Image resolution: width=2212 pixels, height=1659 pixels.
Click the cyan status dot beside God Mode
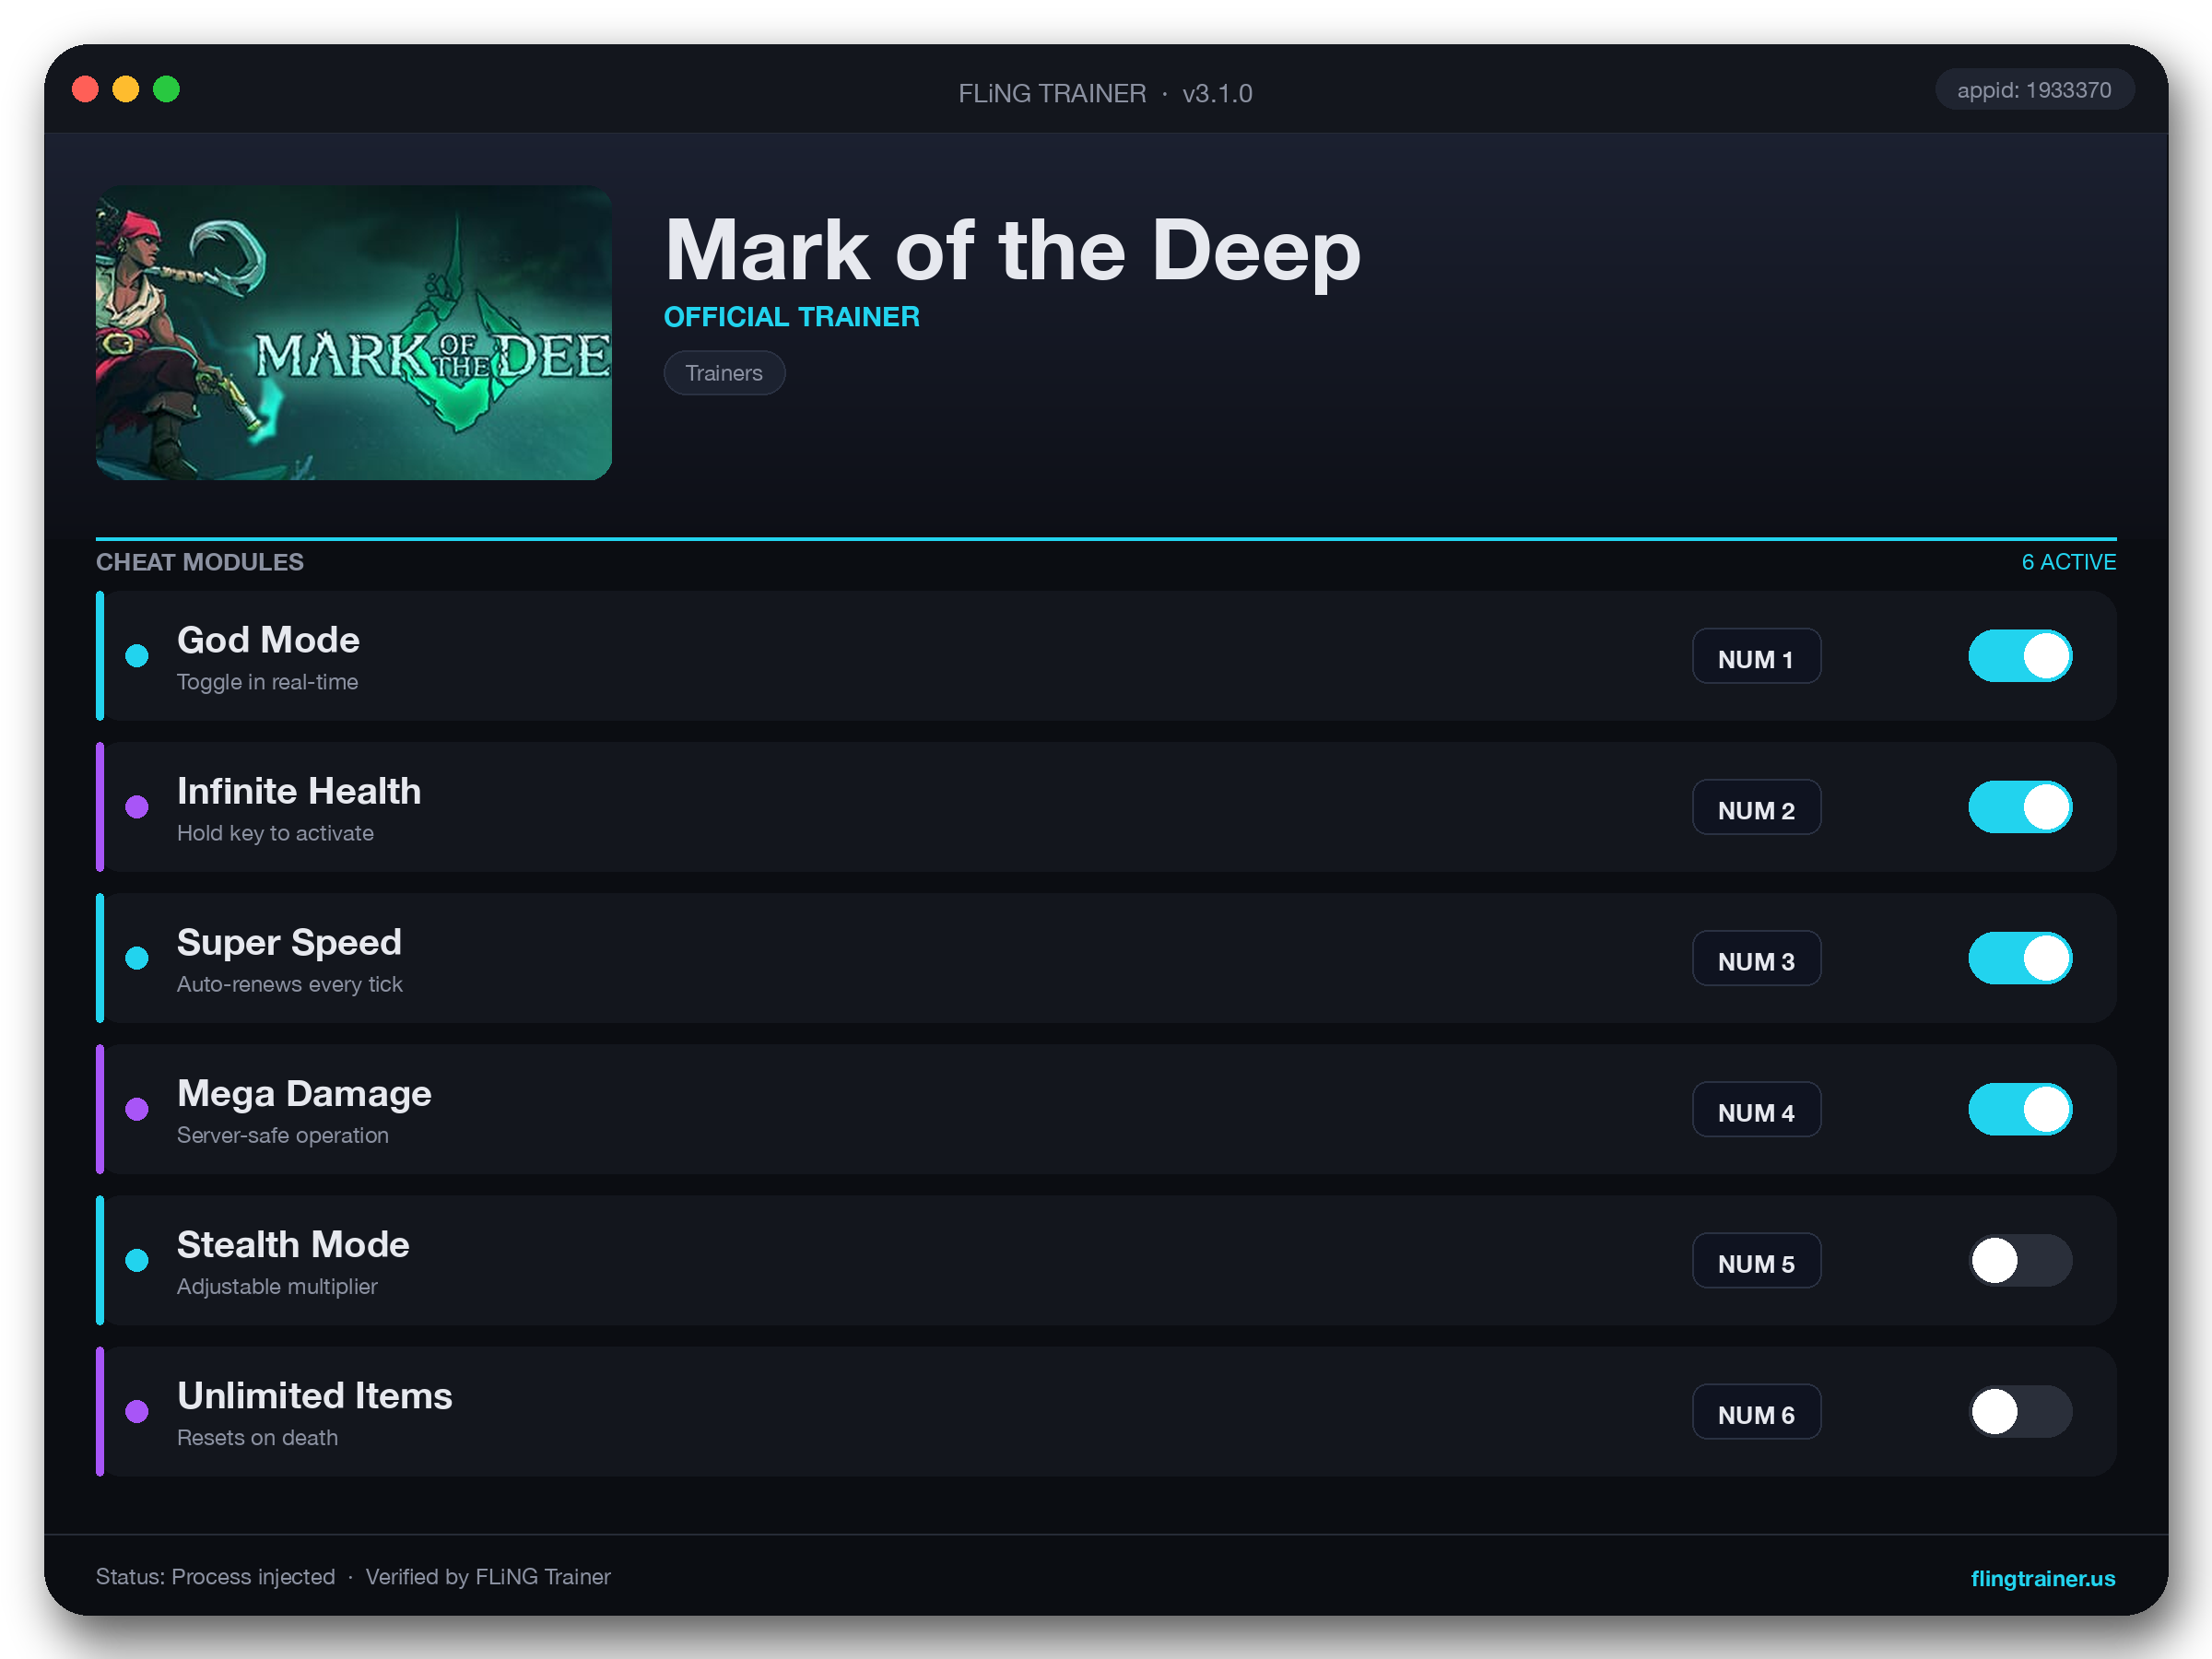pos(137,656)
